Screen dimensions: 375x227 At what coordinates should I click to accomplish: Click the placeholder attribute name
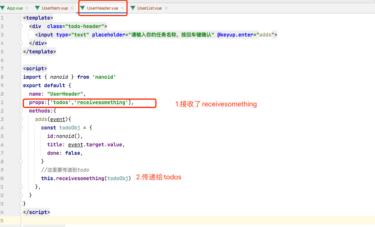point(109,35)
